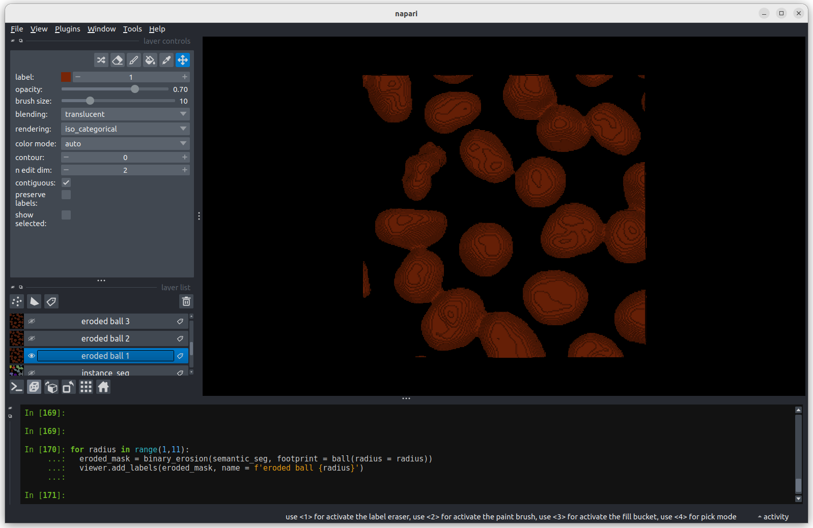Viewport: 813px width, 528px height.
Task: Click the label color swatch
Action: (66, 77)
